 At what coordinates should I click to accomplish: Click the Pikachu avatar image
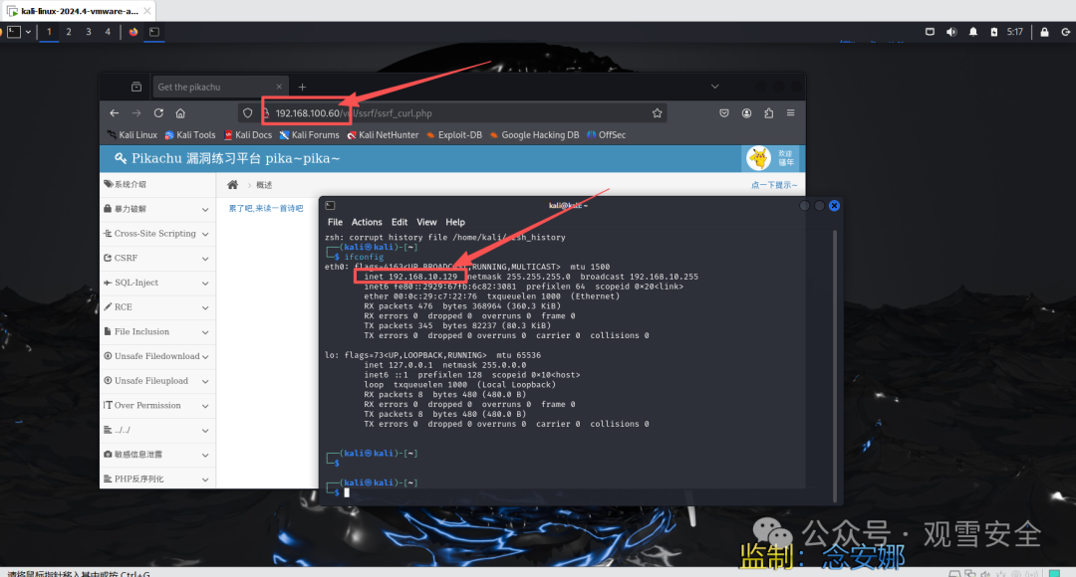pos(759,158)
